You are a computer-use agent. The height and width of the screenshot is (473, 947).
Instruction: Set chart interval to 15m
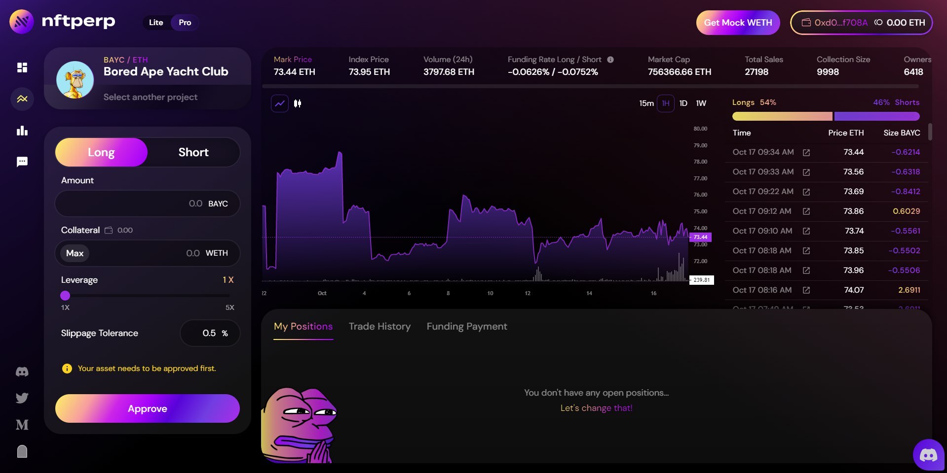646,103
